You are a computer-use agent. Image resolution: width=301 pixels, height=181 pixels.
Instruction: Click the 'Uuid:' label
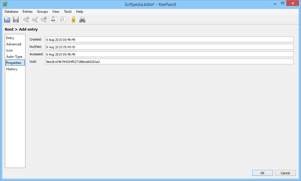point(33,61)
